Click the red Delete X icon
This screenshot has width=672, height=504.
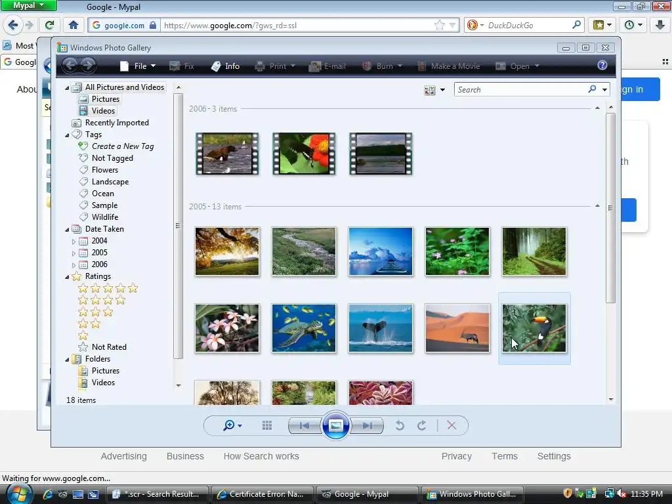451,425
